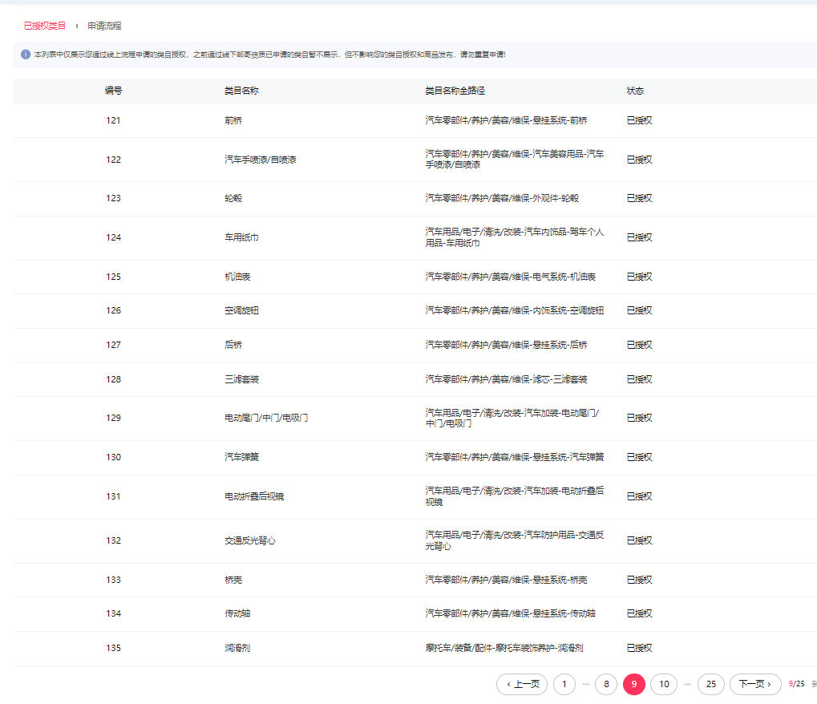Select page 10 in pagination
817x704 pixels.
(664, 684)
